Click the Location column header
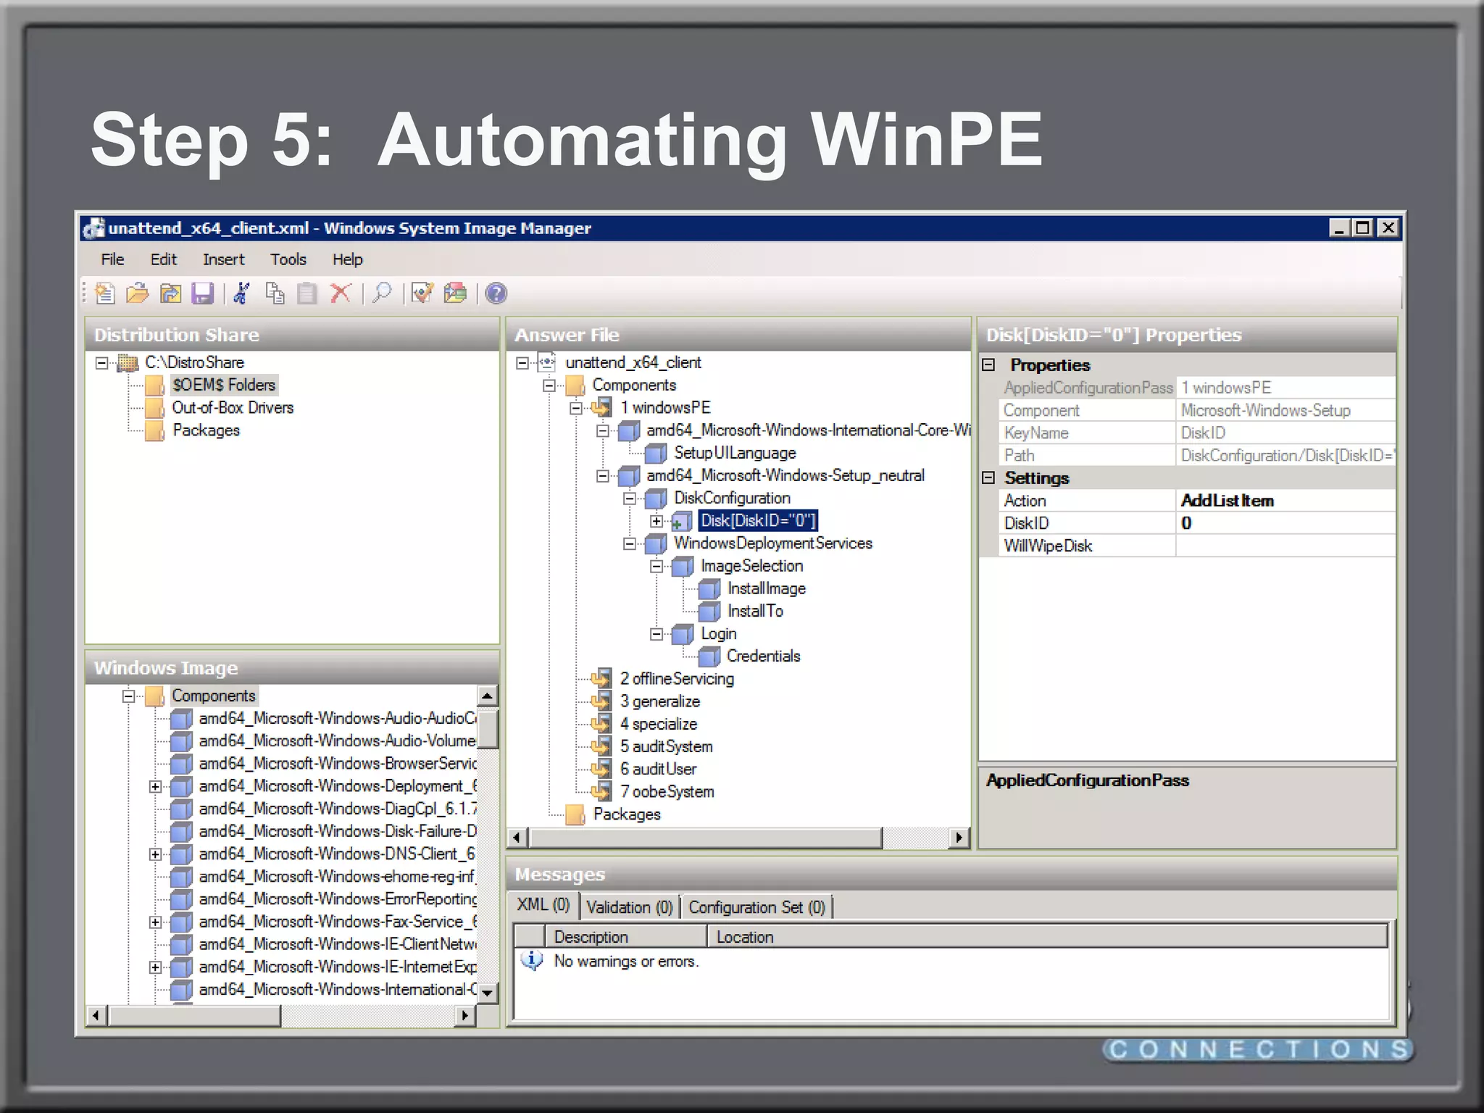The height and width of the screenshot is (1113, 1484). point(1047,937)
